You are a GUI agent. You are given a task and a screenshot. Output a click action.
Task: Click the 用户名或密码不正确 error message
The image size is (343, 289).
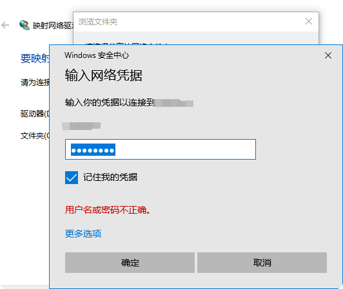[108, 210]
